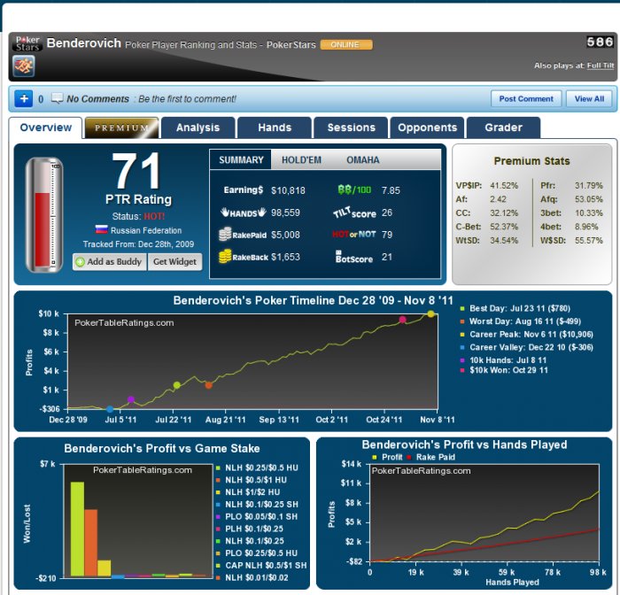
Task: Click the small yellow stake bar
Action: coord(104,568)
